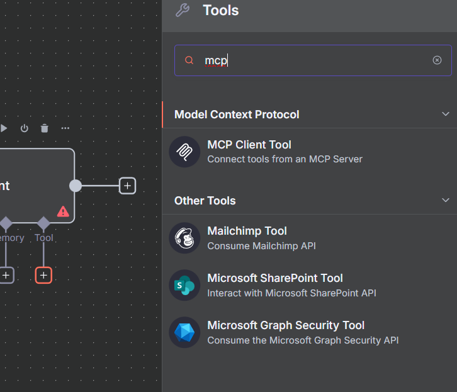Click the Microsoft SharePoint Tool title
The height and width of the screenshot is (392, 457).
(275, 278)
